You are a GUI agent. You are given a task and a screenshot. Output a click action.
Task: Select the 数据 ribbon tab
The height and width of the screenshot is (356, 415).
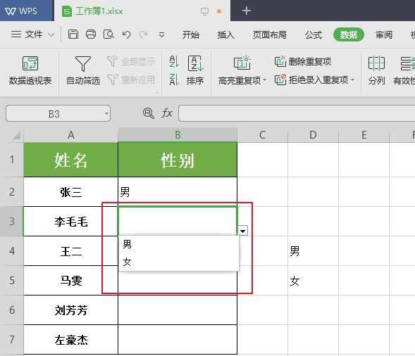tap(349, 34)
